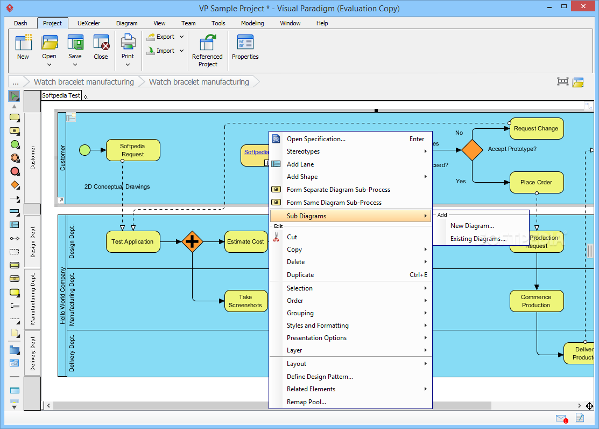Select New Diagram in Sub Diagrams submenu
This screenshot has height=429, width=599.
click(x=481, y=226)
